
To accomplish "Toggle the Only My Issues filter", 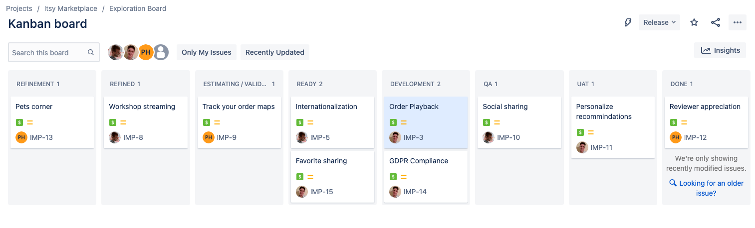I will pyautogui.click(x=207, y=52).
